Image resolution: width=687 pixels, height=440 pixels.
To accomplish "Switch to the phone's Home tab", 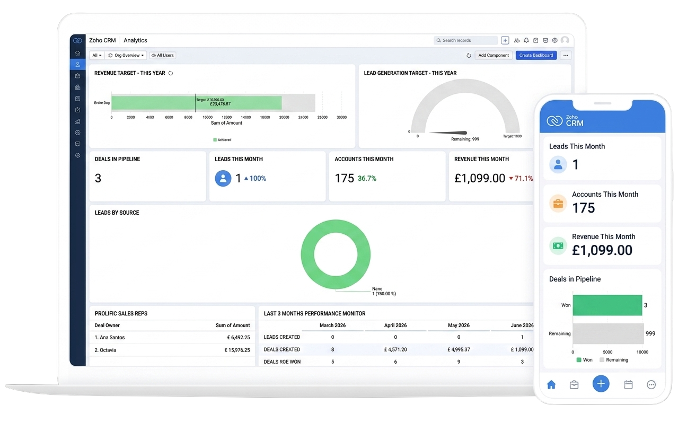I will (x=551, y=385).
